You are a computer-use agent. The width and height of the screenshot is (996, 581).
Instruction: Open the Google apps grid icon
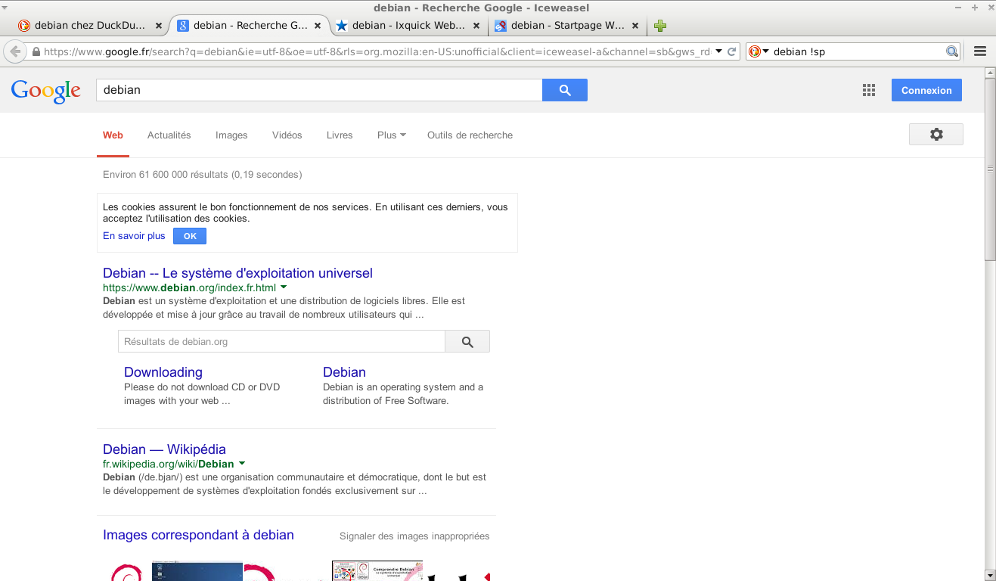[868, 90]
